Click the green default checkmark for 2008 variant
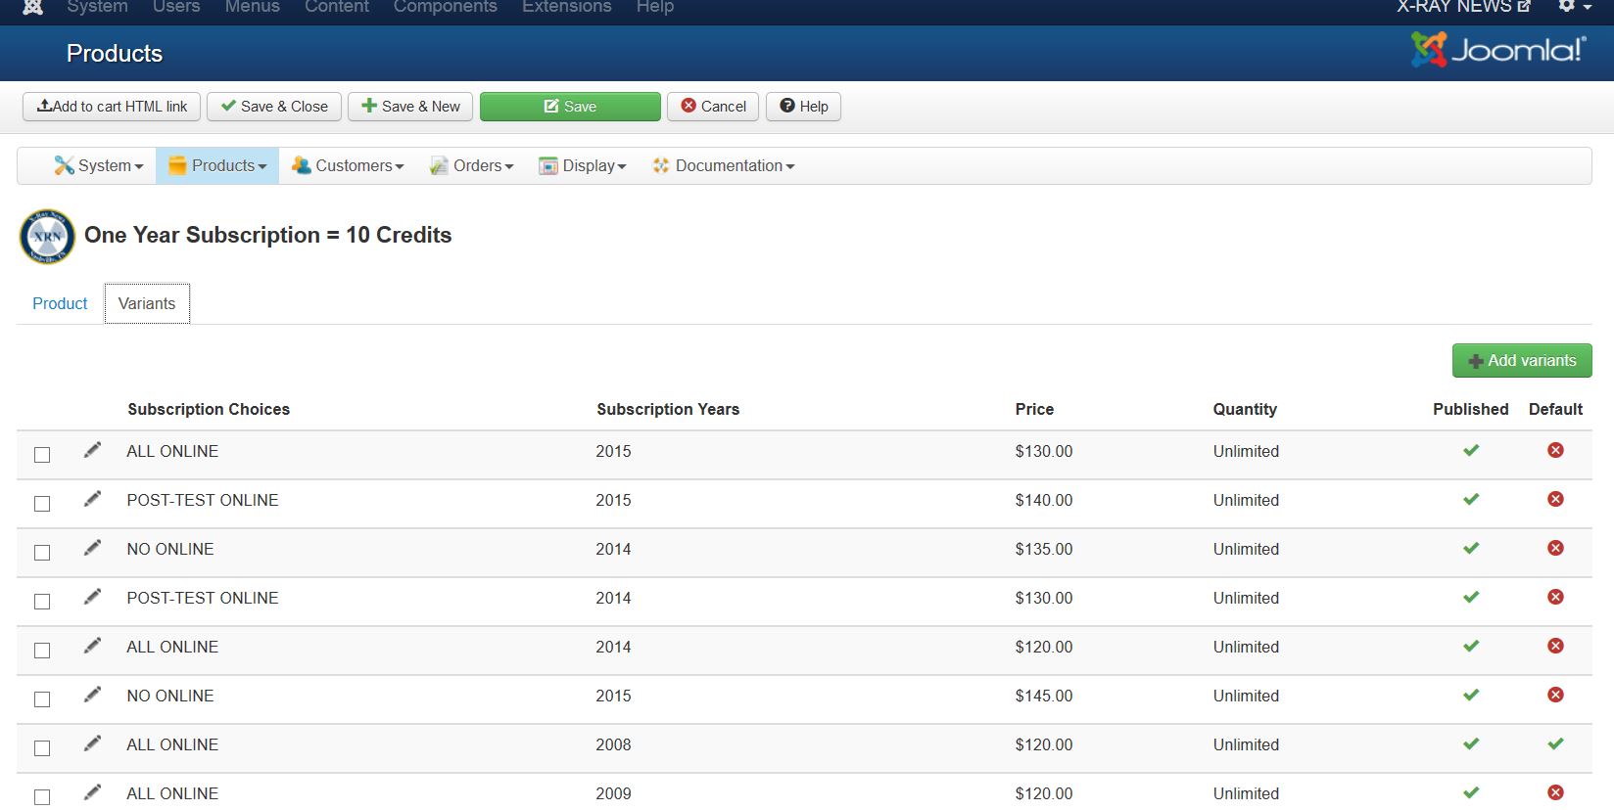 coord(1555,743)
